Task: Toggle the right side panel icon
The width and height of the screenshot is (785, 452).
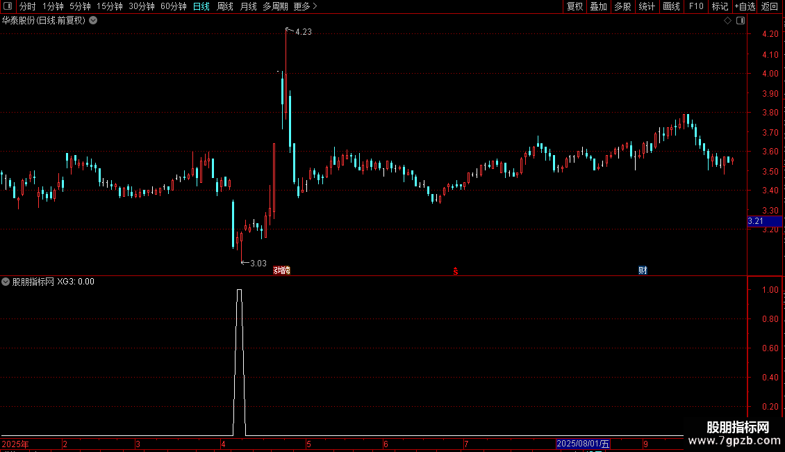Action: click(x=741, y=21)
